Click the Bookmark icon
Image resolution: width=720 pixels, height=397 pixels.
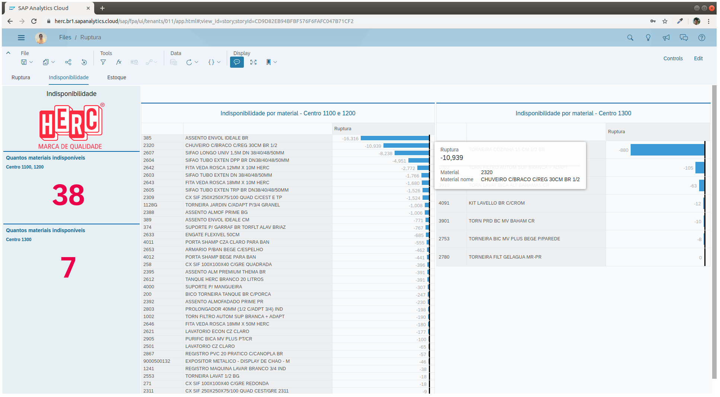268,62
